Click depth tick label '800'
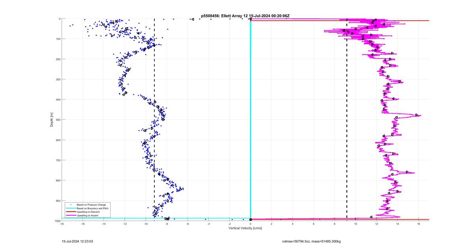The width and height of the screenshot is (474, 248). tap(57, 180)
